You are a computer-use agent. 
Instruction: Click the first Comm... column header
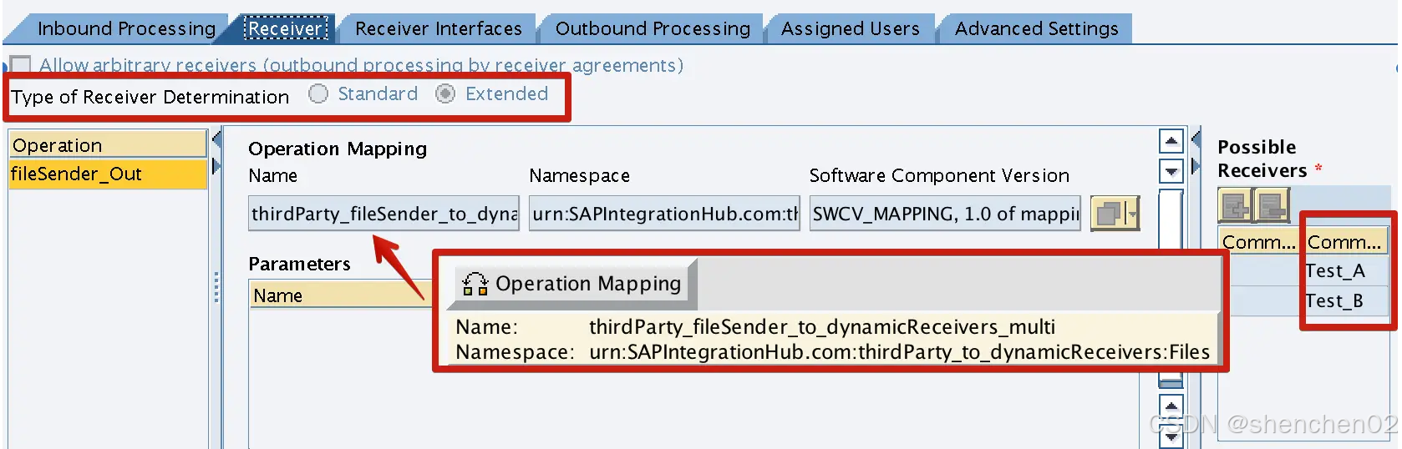pos(1259,242)
